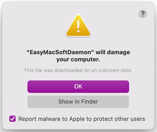Click "This file was" in the gray subtitle
Viewport: 157px width, 132px height.
point(38,70)
